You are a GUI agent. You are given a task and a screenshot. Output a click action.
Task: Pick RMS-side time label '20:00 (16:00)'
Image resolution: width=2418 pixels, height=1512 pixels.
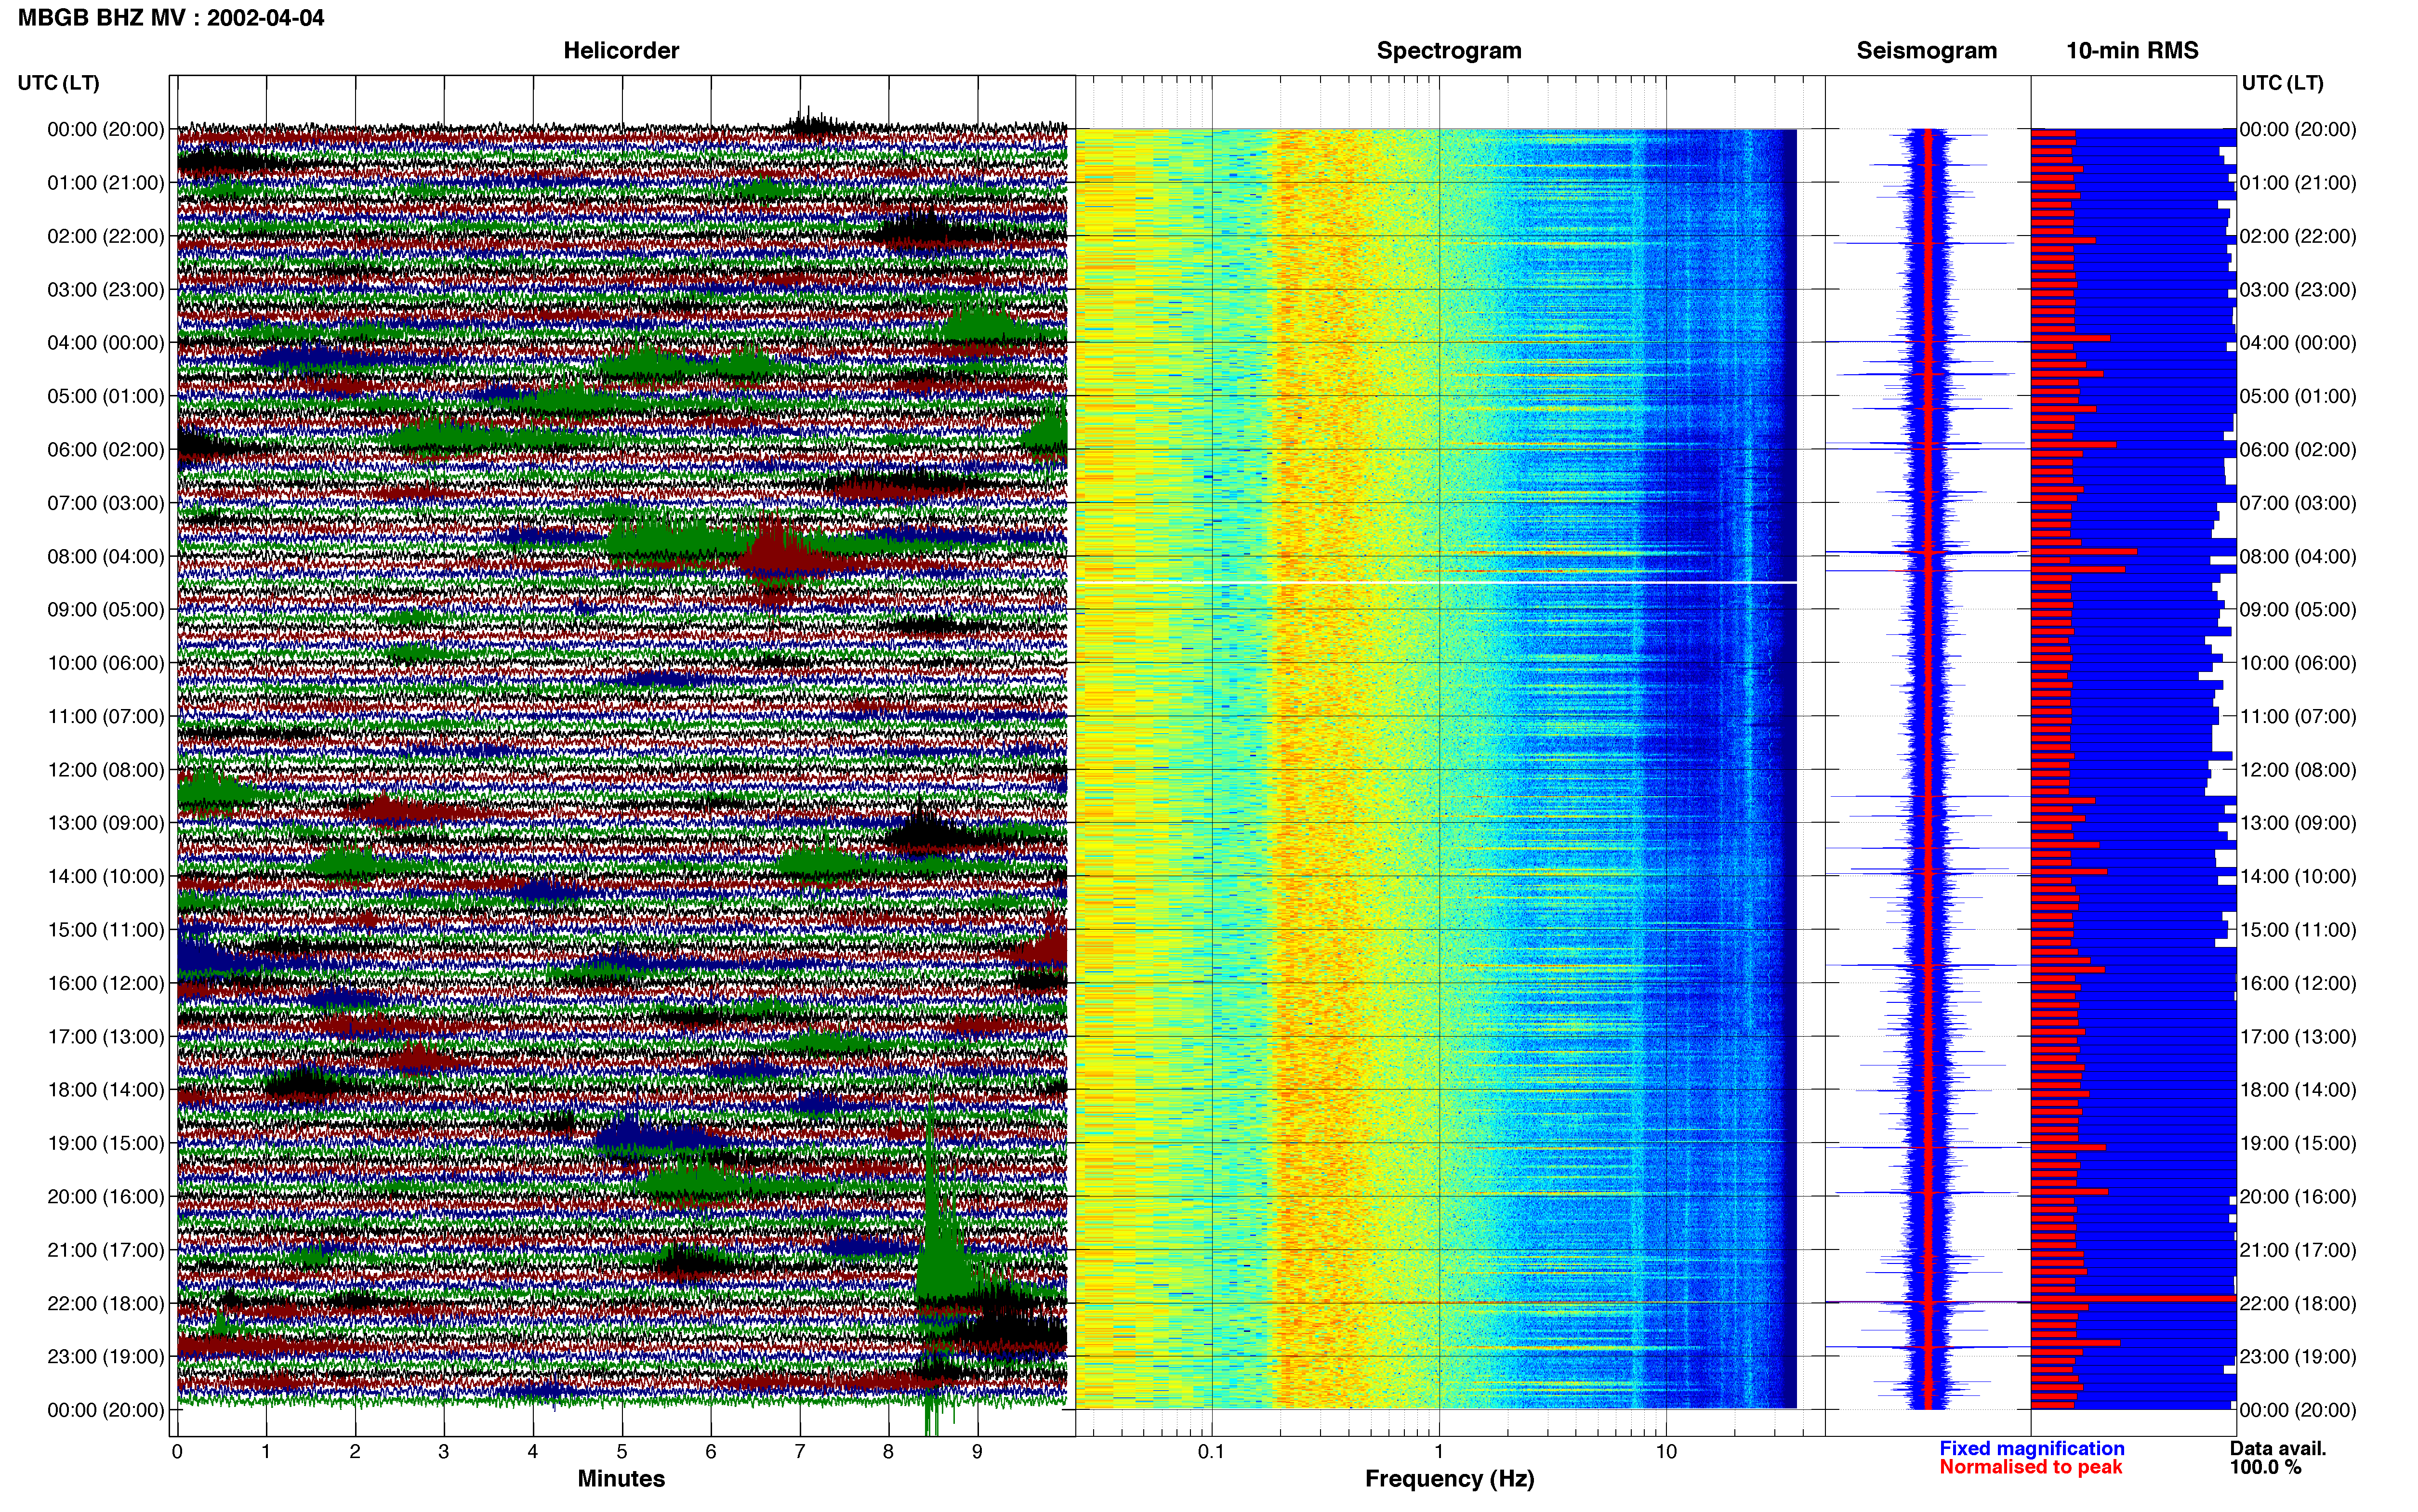[2298, 1196]
